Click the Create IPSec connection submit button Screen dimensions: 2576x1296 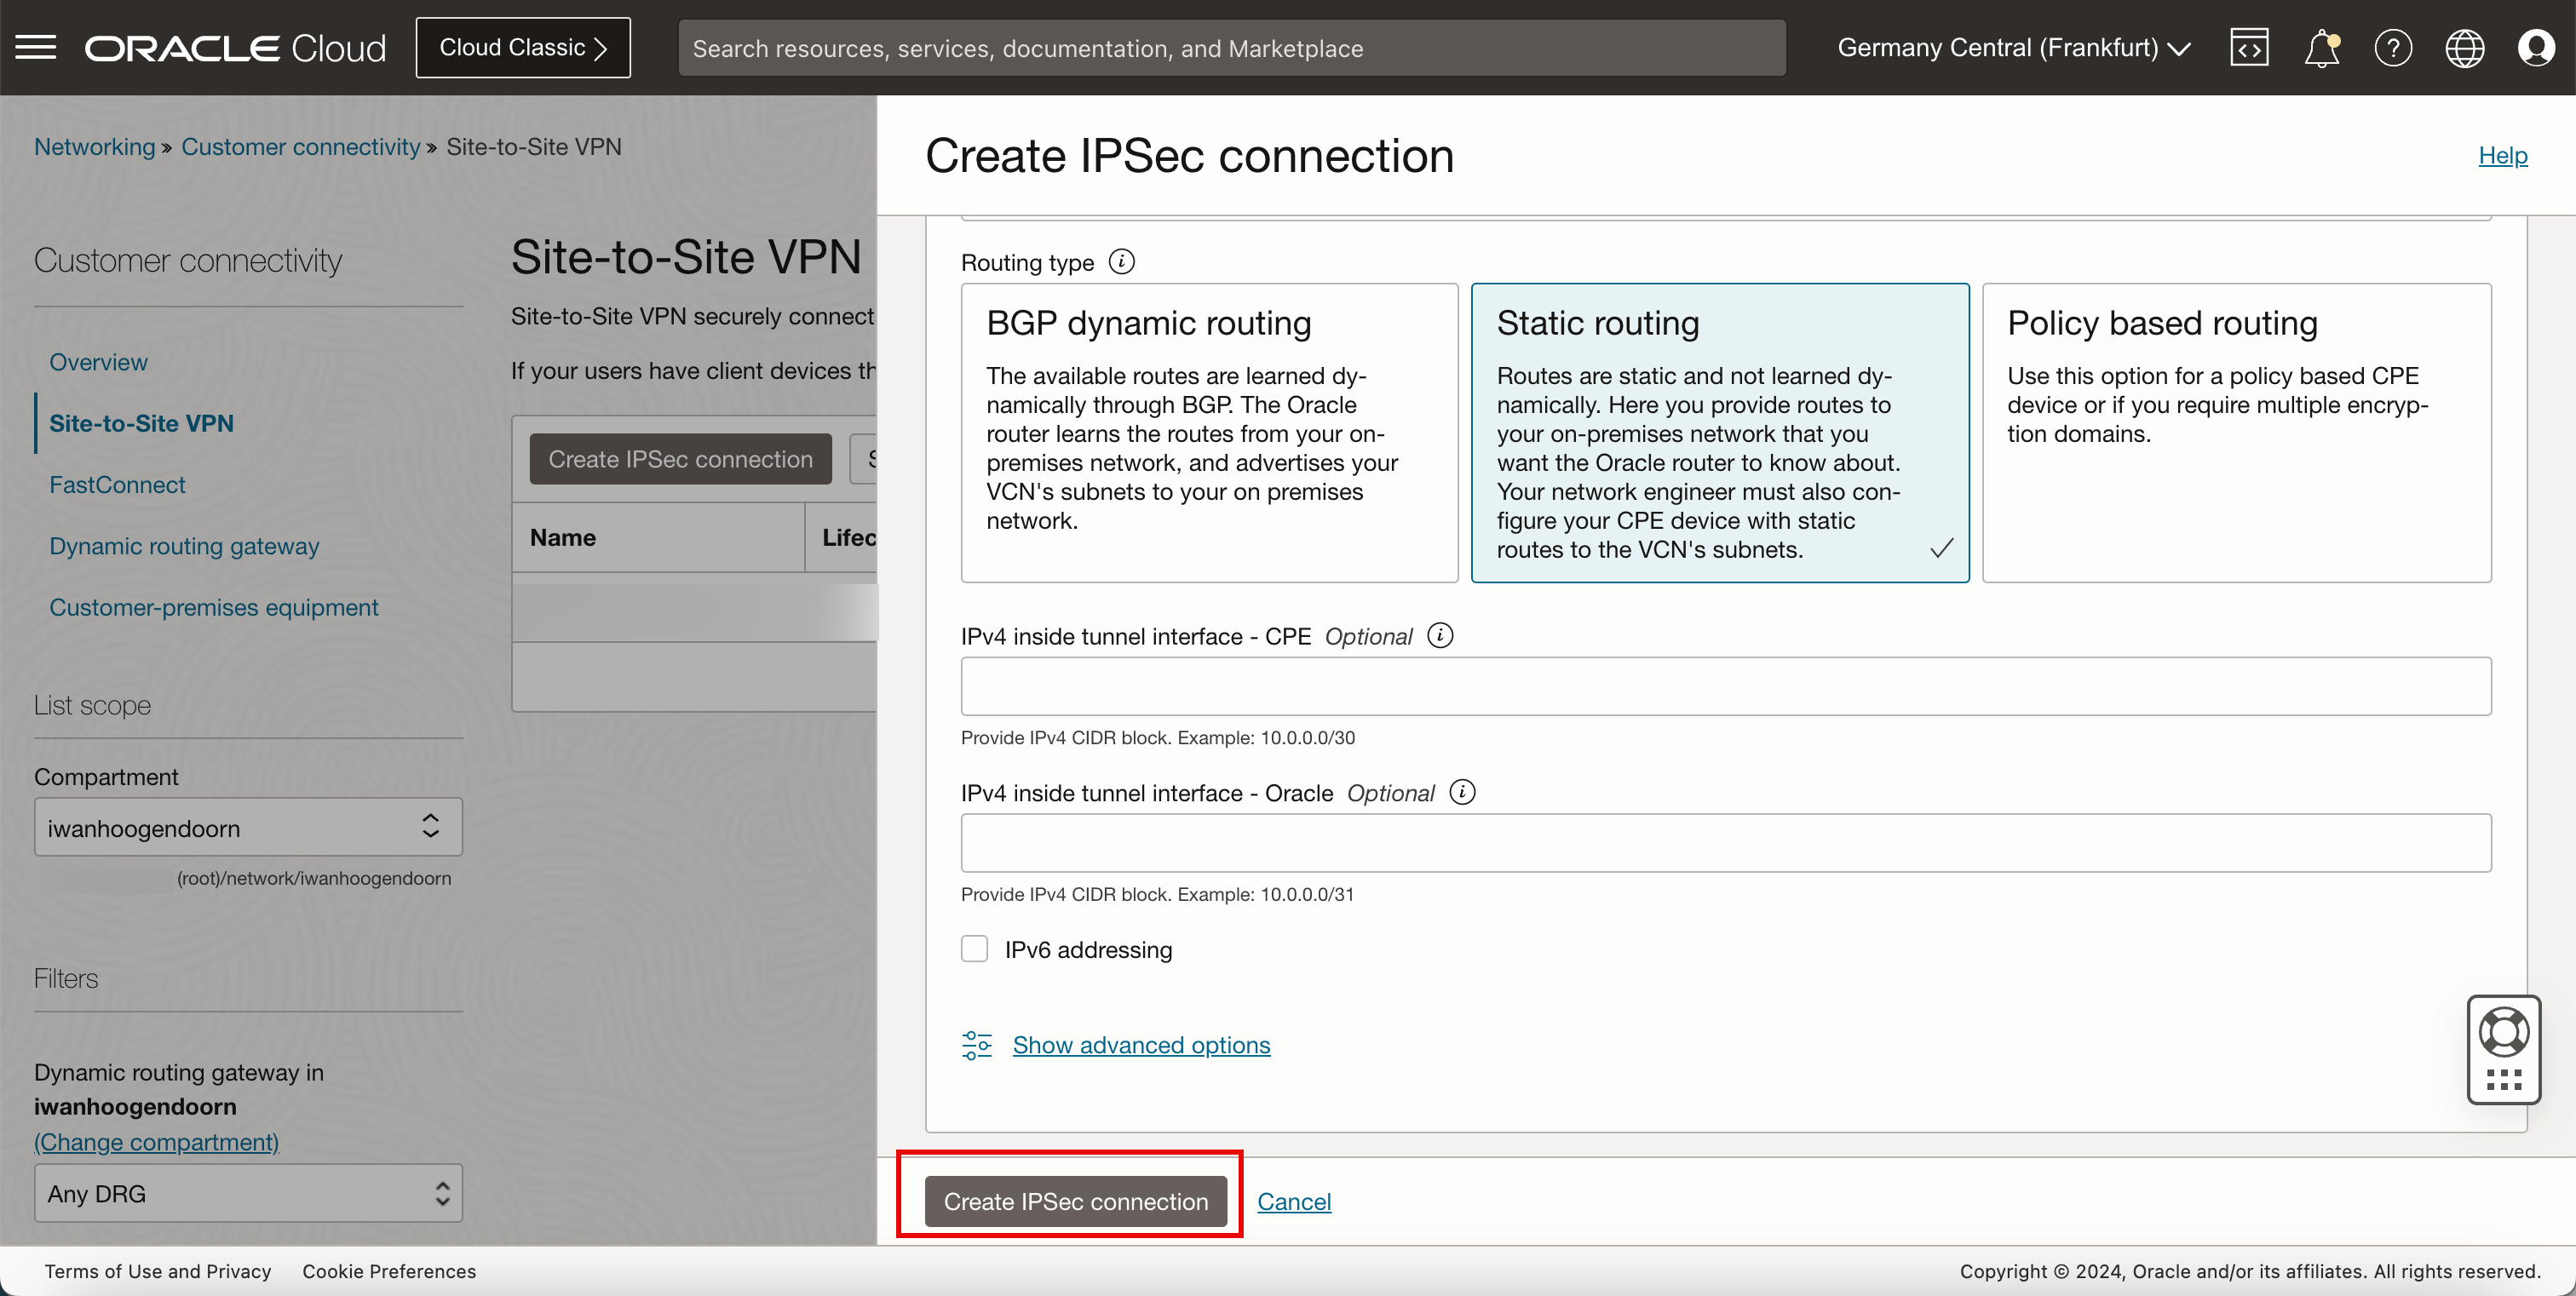click(1077, 1201)
